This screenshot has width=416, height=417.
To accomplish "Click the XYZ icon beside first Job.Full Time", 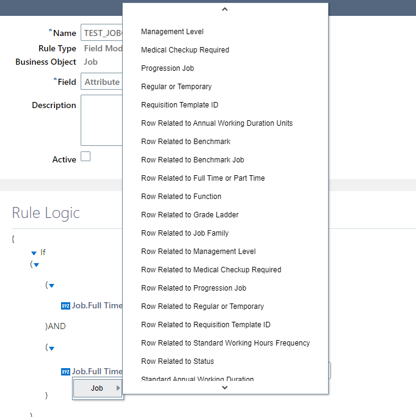I will [65, 306].
